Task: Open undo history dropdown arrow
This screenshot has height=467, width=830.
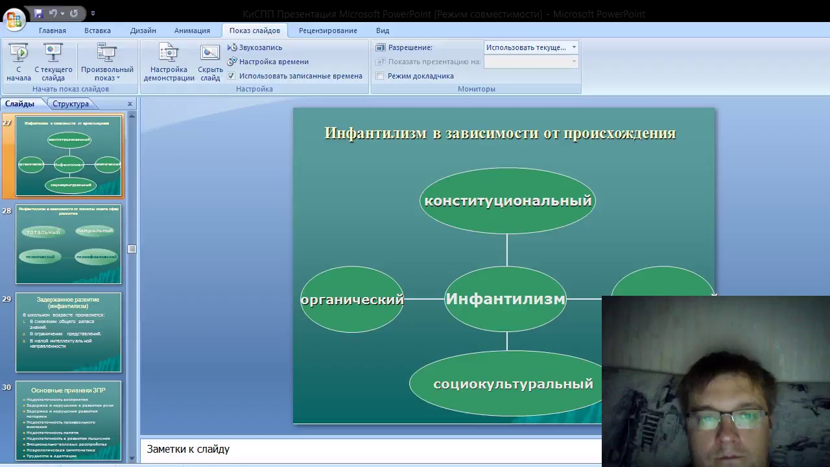Action: [62, 13]
